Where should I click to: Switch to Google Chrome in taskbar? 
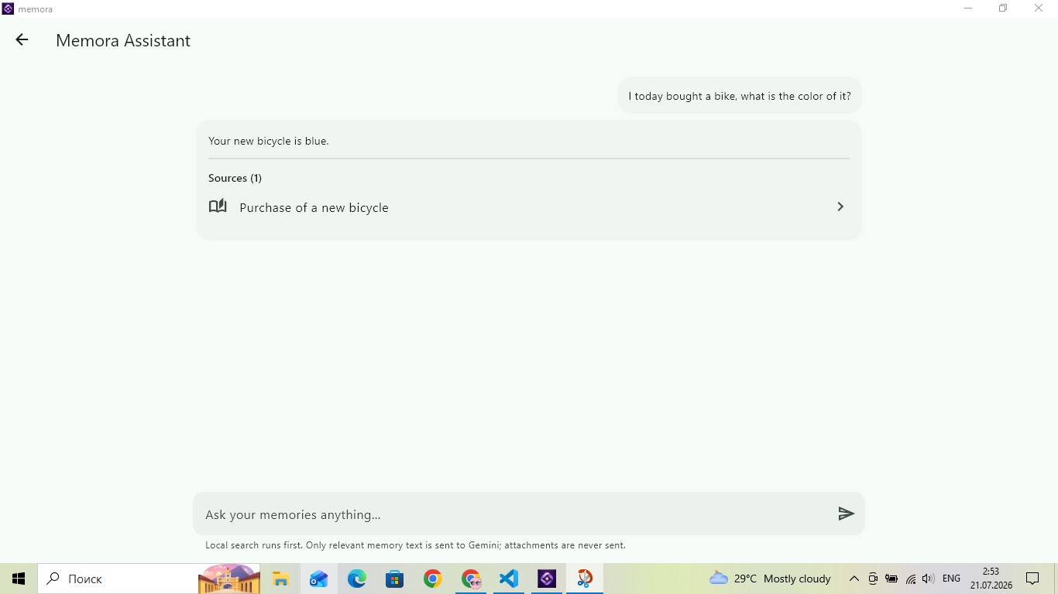432,579
